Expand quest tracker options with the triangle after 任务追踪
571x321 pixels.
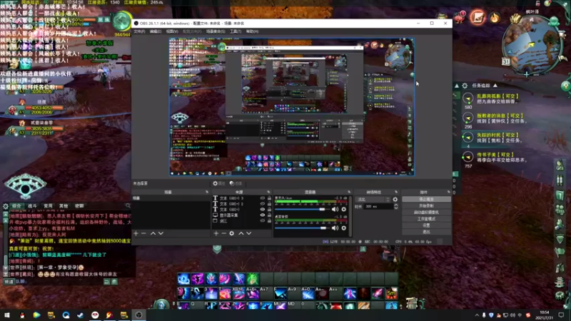click(495, 86)
